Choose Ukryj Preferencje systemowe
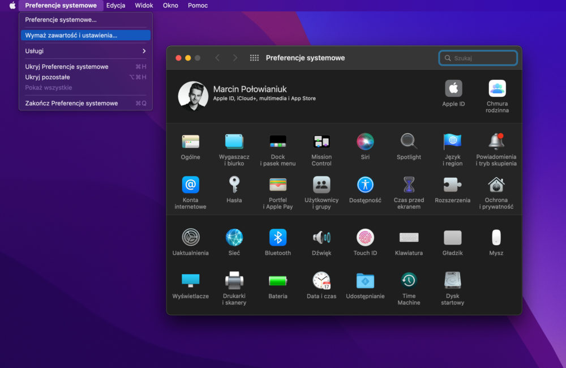This screenshot has height=368, width=566. (x=85, y=66)
